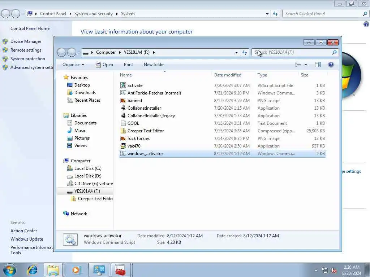
Task: Toggle the preview pane icon
Action: coord(318,65)
